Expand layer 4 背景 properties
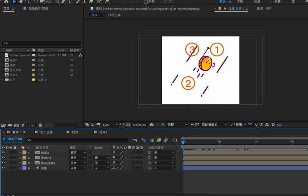Screen dimensions: 308x196 click(20, 168)
